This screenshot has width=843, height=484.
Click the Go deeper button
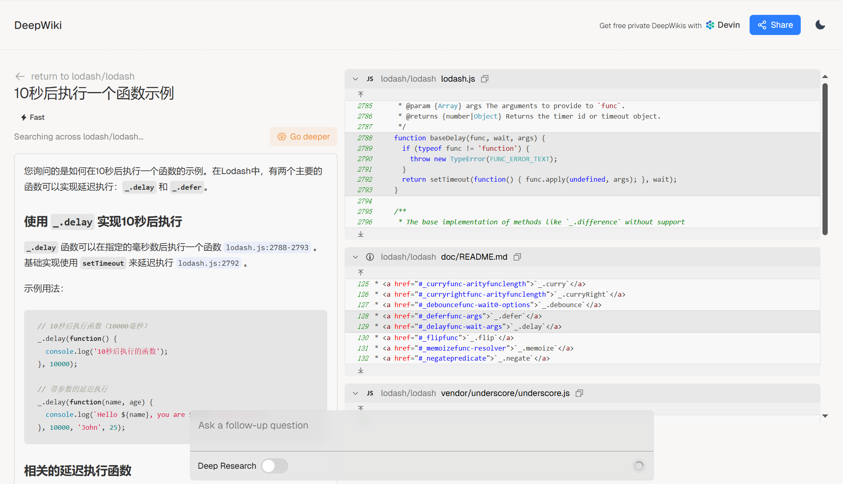[x=304, y=137]
